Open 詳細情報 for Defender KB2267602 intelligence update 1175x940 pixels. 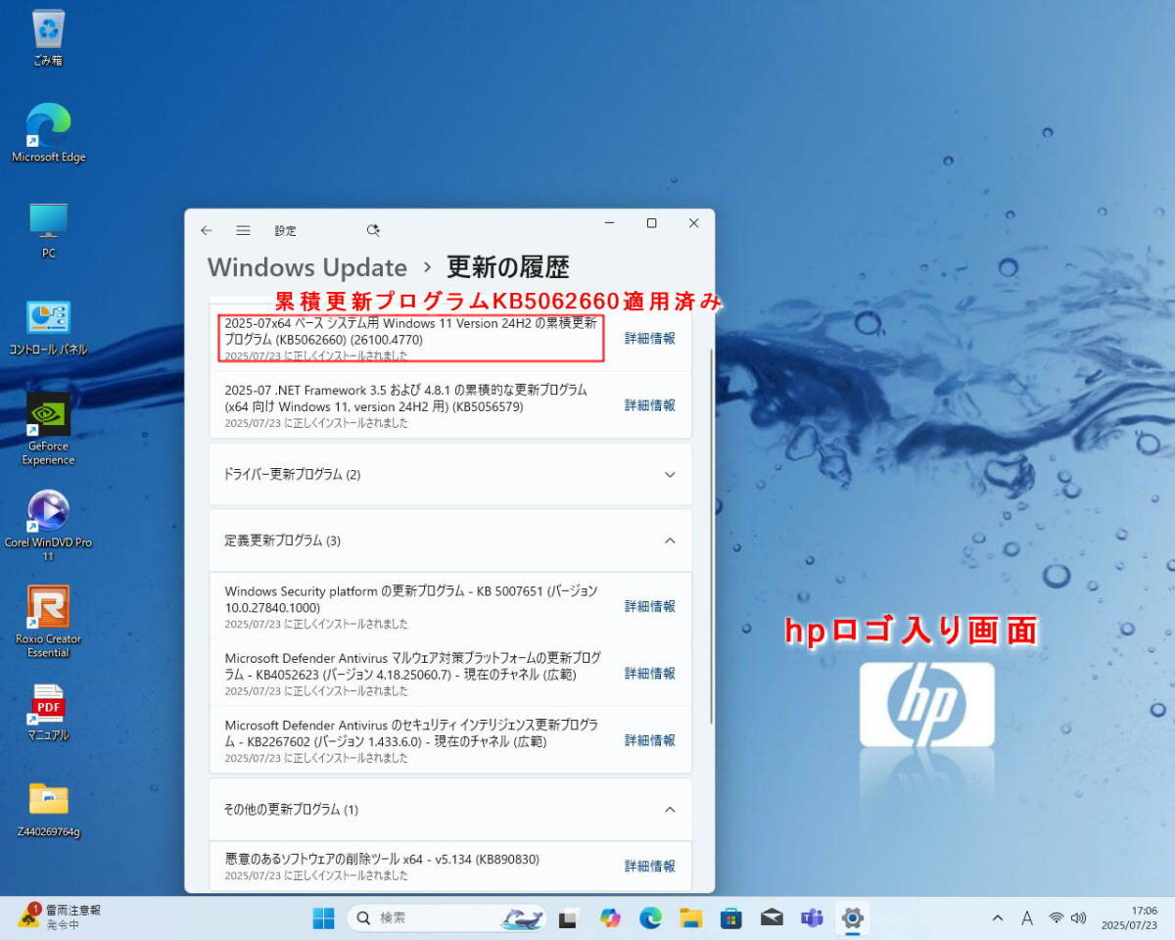point(650,740)
